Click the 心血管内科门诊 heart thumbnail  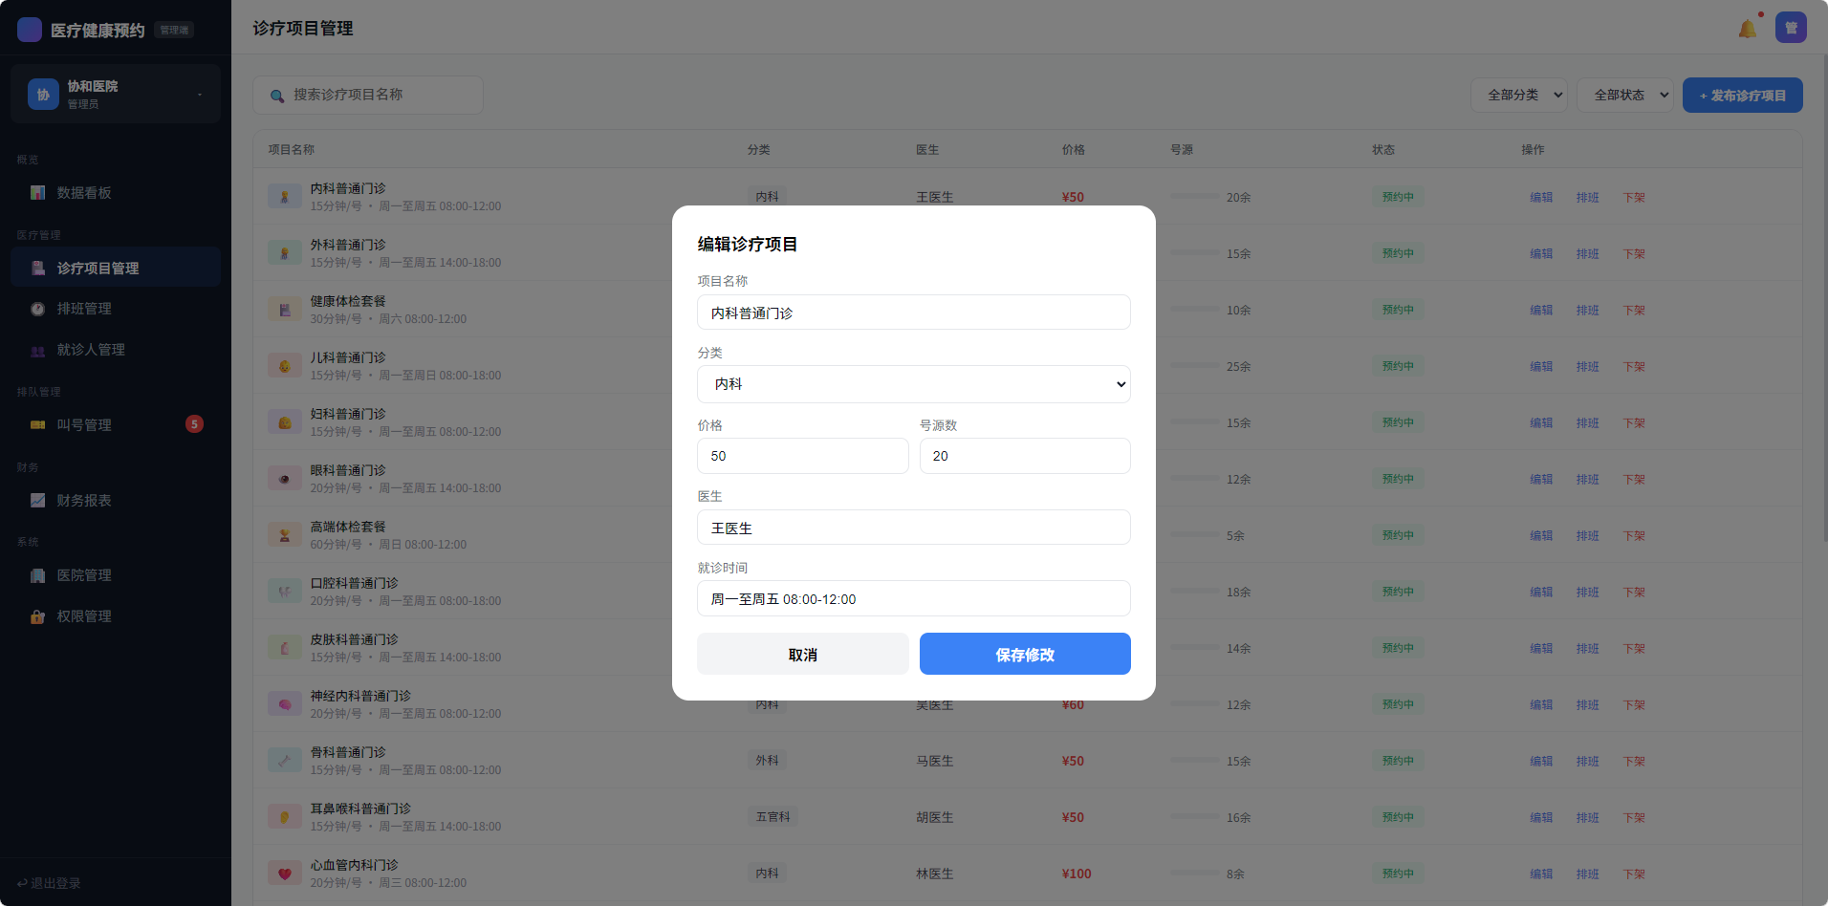coord(284,874)
